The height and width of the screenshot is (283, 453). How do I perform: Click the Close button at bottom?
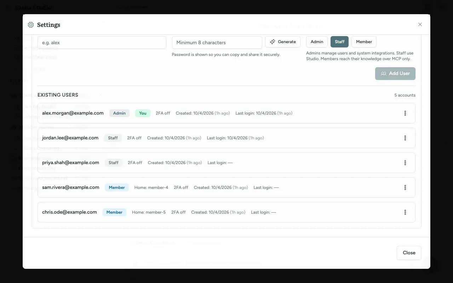409,253
